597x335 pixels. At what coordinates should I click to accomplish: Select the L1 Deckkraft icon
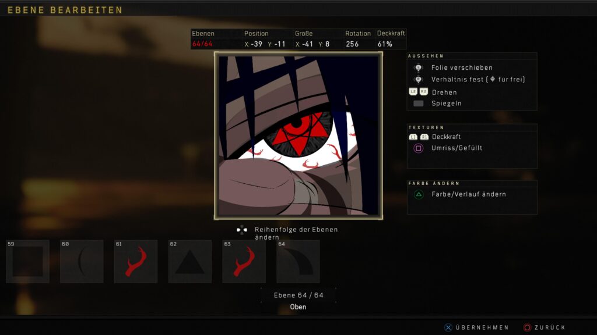[412, 137]
